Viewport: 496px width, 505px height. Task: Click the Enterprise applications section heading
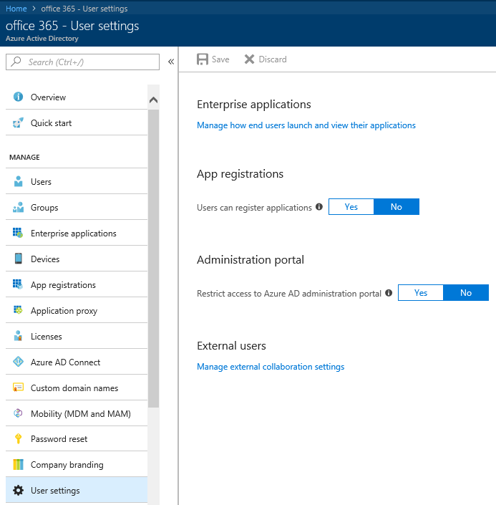click(x=254, y=105)
